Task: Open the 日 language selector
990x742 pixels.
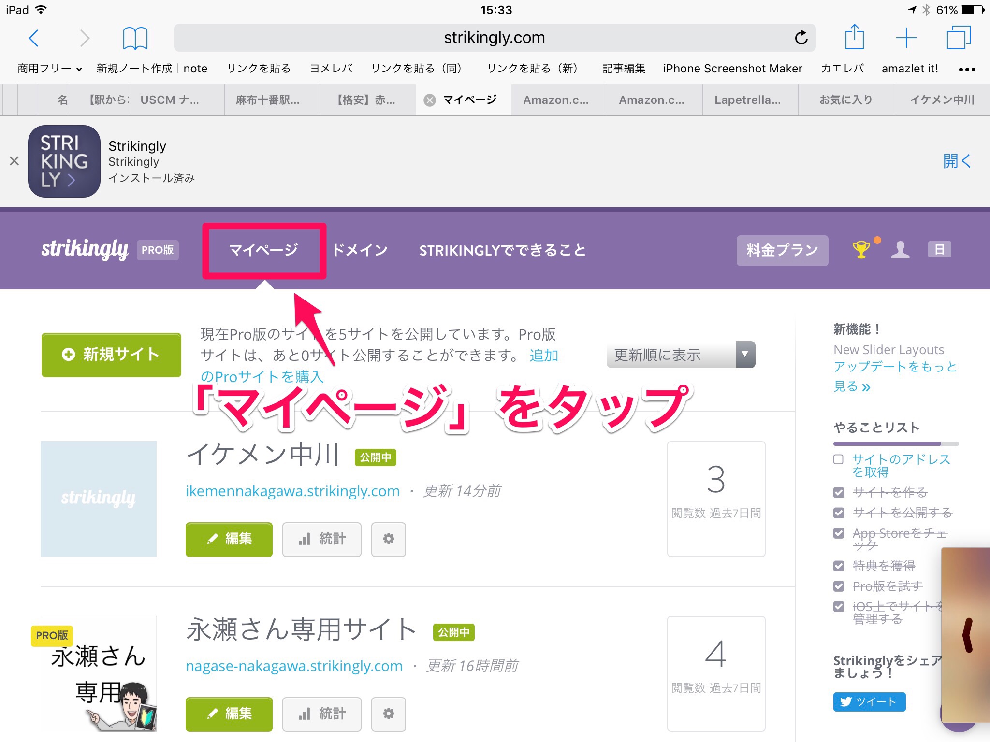Action: coord(939,250)
